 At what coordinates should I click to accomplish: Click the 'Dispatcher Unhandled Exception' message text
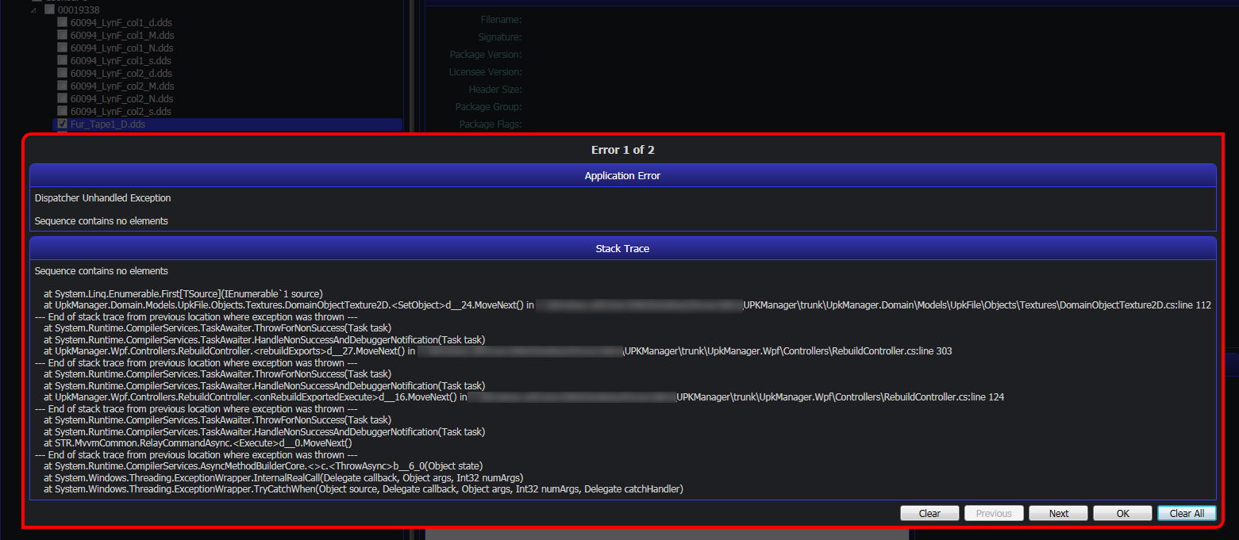point(102,198)
